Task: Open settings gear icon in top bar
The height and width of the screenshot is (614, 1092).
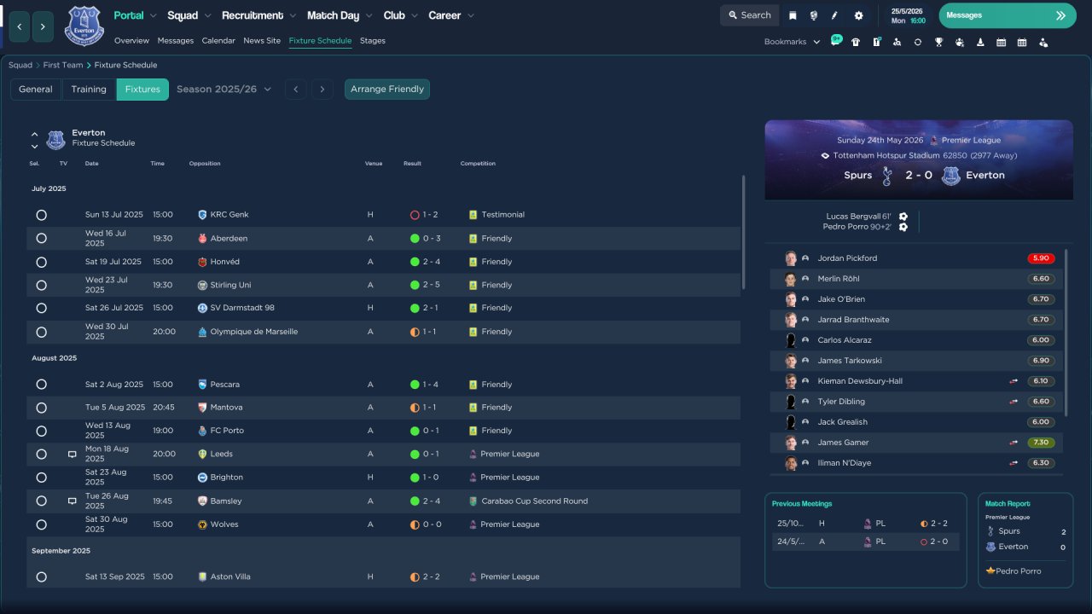Action: tap(858, 15)
